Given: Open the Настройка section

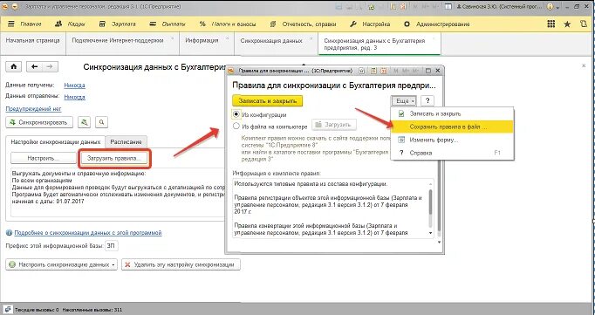Looking at the screenshot, I should (x=370, y=24).
